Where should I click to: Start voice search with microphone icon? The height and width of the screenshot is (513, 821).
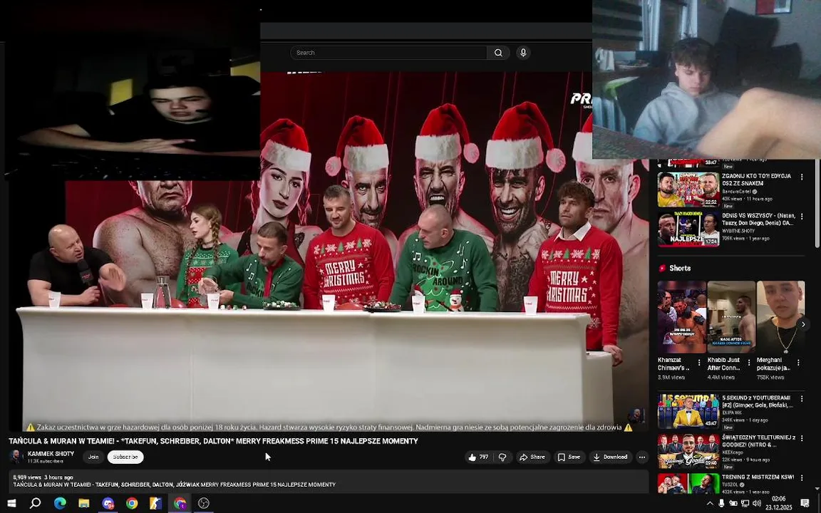(523, 53)
